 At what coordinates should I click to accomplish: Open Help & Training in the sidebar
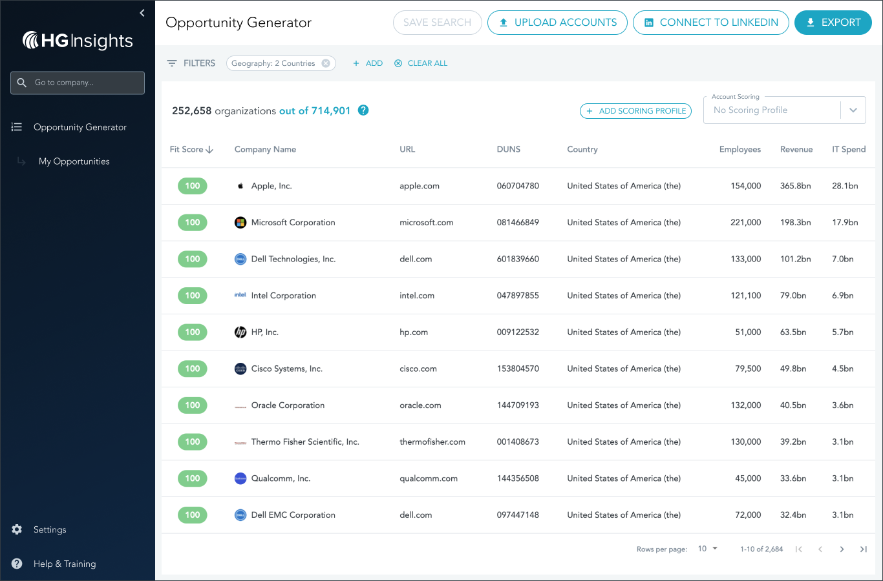[65, 564]
